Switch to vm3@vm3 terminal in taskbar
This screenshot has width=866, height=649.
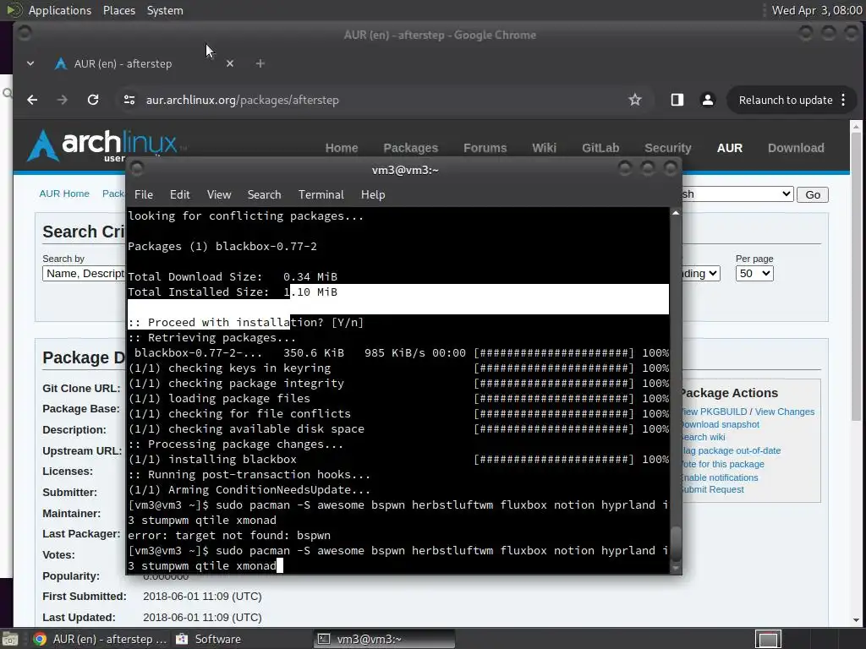[385, 639]
